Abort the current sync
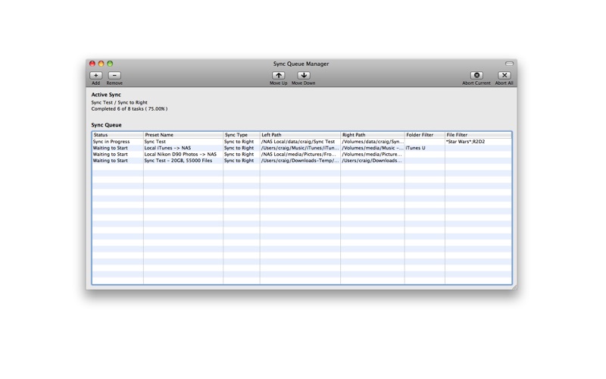The width and height of the screenshot is (606, 379). pos(476,75)
